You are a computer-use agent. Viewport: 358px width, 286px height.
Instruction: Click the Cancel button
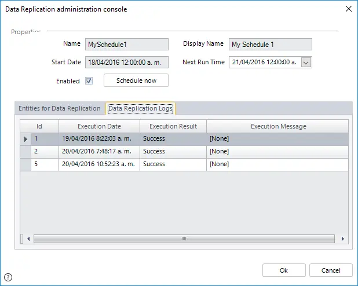tap(331, 270)
